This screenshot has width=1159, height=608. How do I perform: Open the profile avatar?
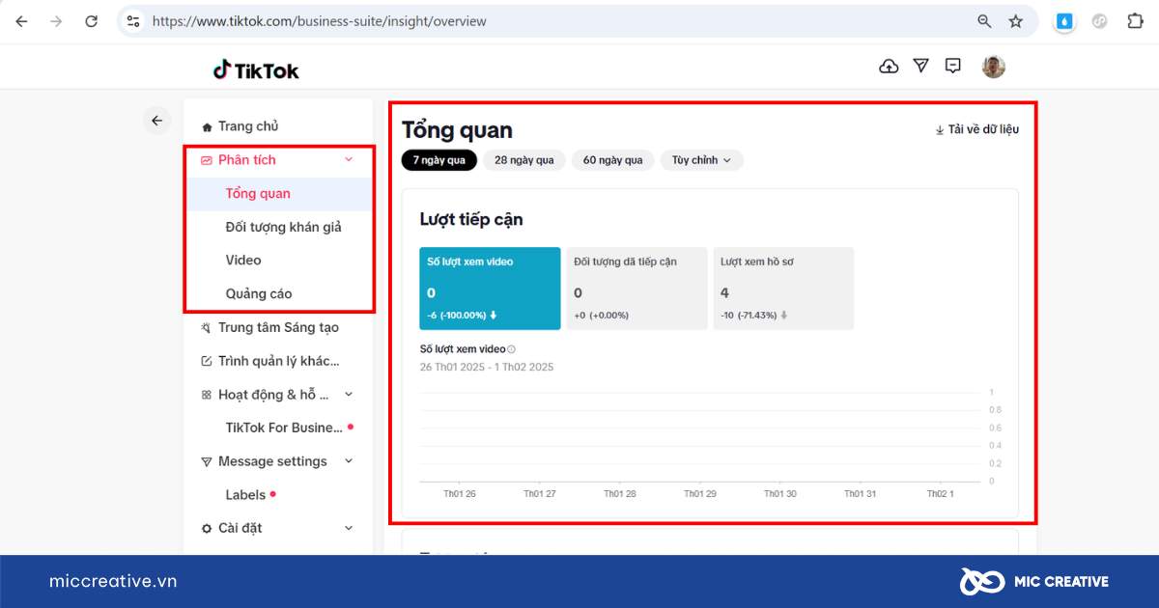coord(994,66)
